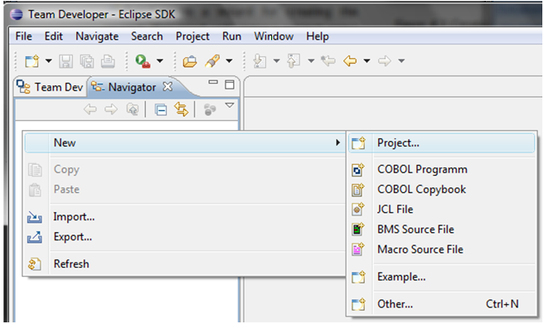Select Import... in the context menu

pos(185,217)
